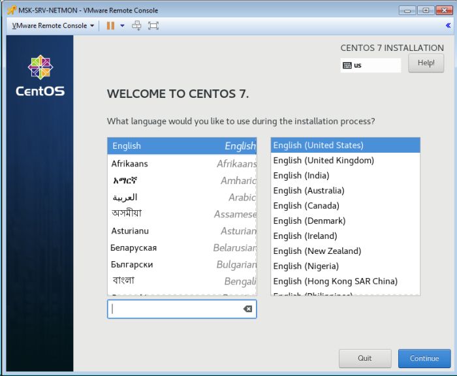Minimize the VMware Remote Console window
Image resolution: width=457 pixels, height=376 pixels.
coord(407,10)
